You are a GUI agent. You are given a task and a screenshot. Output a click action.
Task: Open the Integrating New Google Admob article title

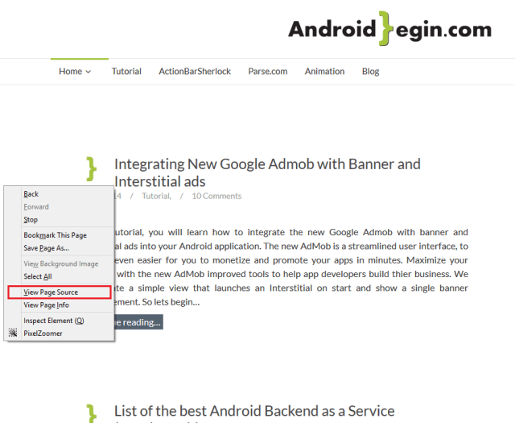[267, 172]
